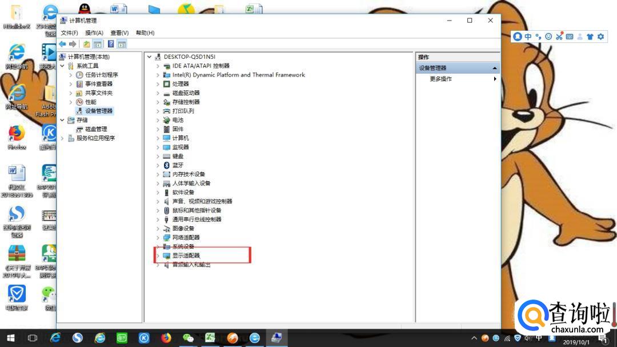Open the 文件(F) menu

(x=69, y=33)
